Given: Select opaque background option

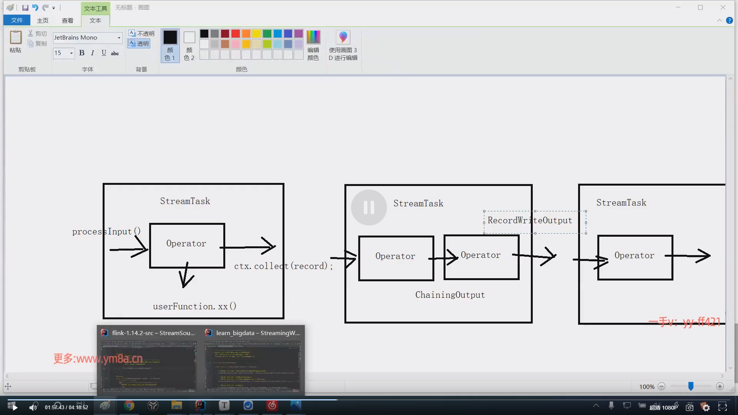Looking at the screenshot, I should [x=141, y=33].
